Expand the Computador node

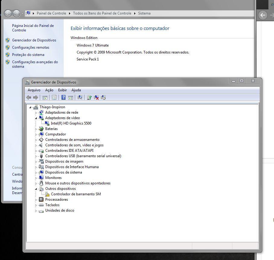tap(36, 135)
